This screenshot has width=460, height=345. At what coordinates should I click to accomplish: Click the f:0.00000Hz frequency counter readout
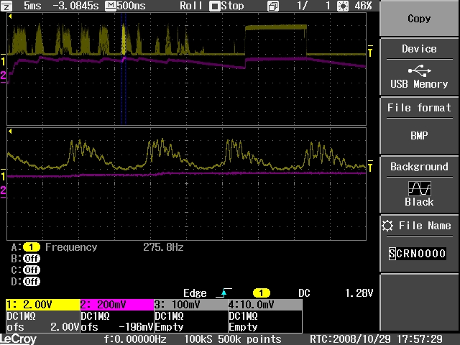click(x=135, y=339)
